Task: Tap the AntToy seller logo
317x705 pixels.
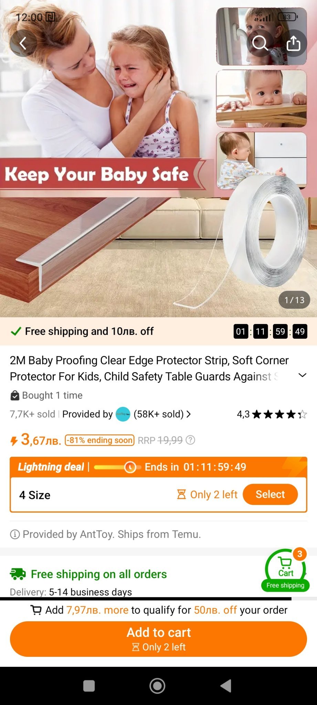Action: tap(123, 414)
